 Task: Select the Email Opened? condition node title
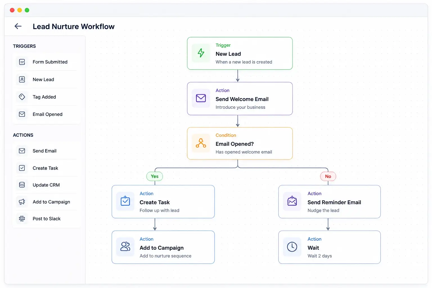tap(235, 144)
